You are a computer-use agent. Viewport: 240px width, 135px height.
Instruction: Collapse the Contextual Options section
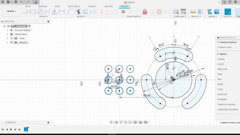coord(218,42)
